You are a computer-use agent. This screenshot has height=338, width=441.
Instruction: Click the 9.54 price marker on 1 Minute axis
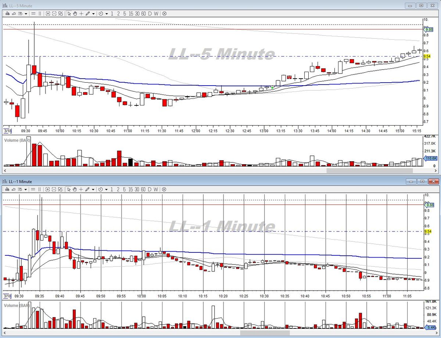point(427,231)
